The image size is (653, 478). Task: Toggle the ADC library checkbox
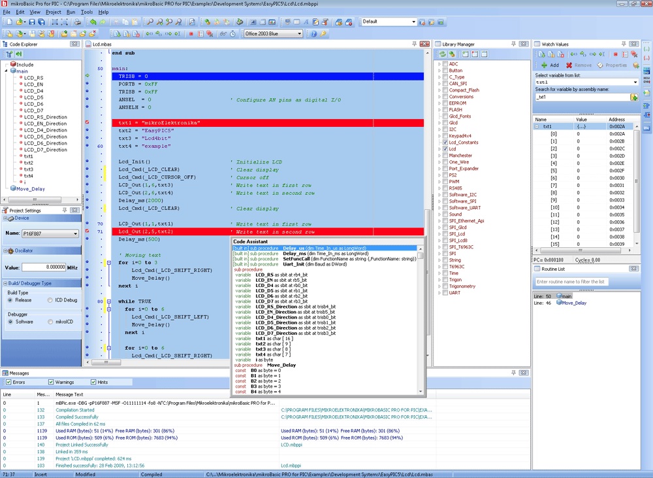click(445, 64)
